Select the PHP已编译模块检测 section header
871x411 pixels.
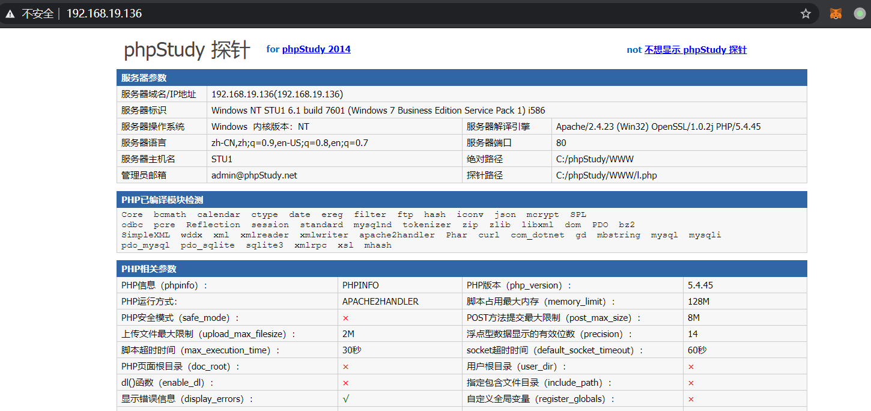tap(461, 199)
